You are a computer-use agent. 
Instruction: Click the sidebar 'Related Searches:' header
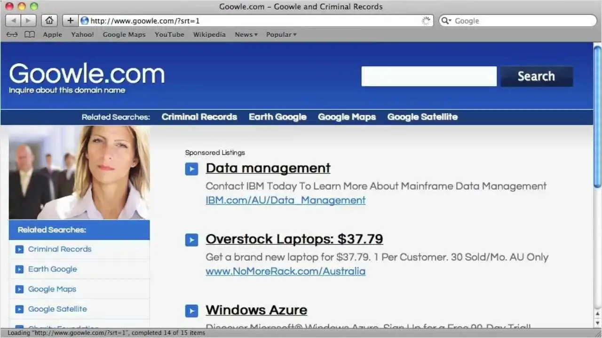point(79,230)
